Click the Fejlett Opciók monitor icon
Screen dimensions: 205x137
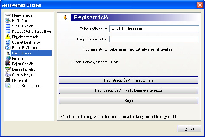(x=8, y=64)
